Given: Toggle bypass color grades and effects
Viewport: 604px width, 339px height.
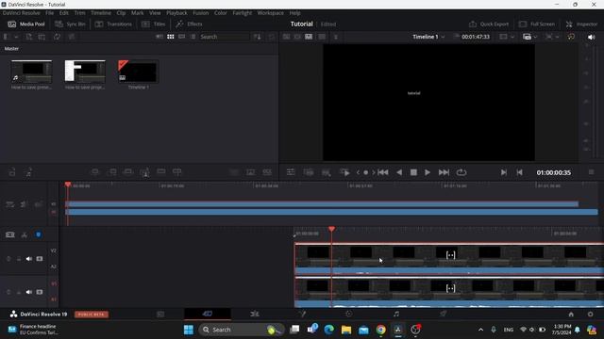Looking at the screenshot, I should tap(571, 37).
